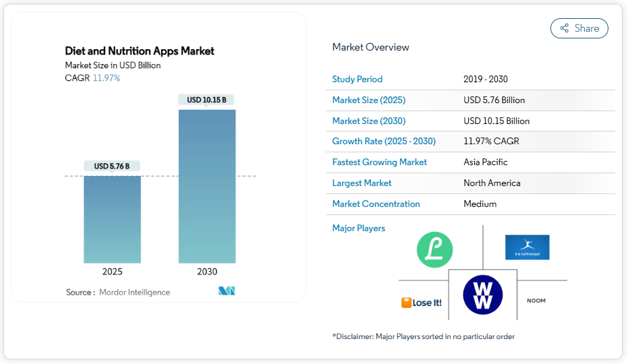Click the Study Period row label

click(357, 80)
